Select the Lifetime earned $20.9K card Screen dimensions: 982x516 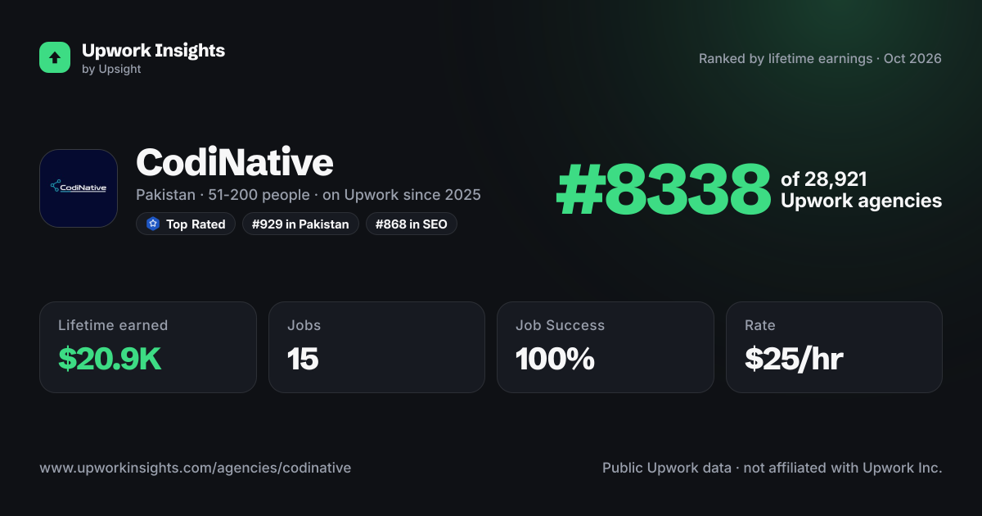pyautogui.click(x=148, y=347)
